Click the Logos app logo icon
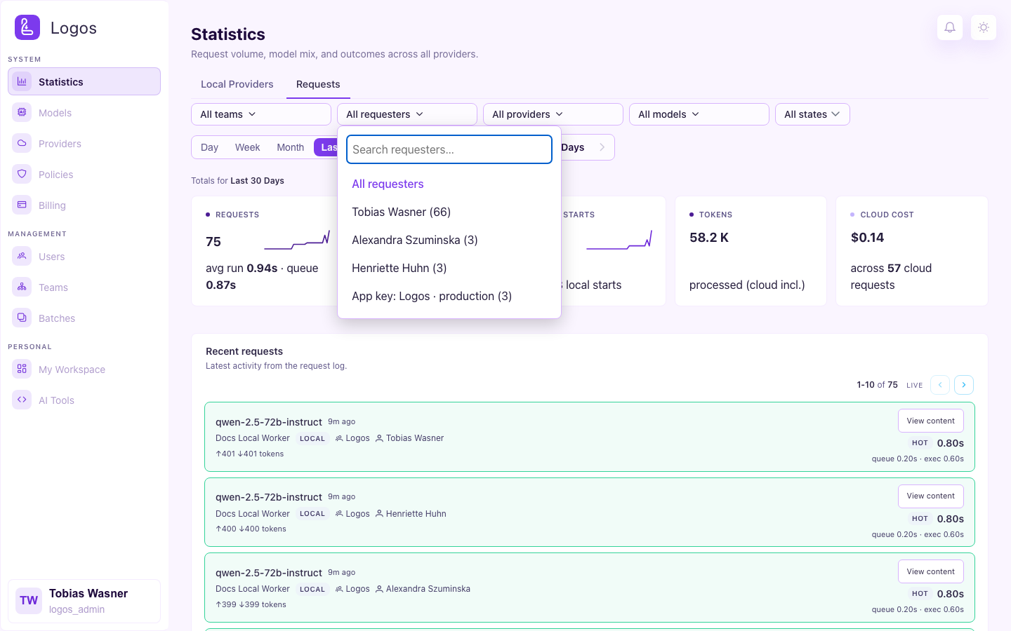The height and width of the screenshot is (631, 1011). 27,27
